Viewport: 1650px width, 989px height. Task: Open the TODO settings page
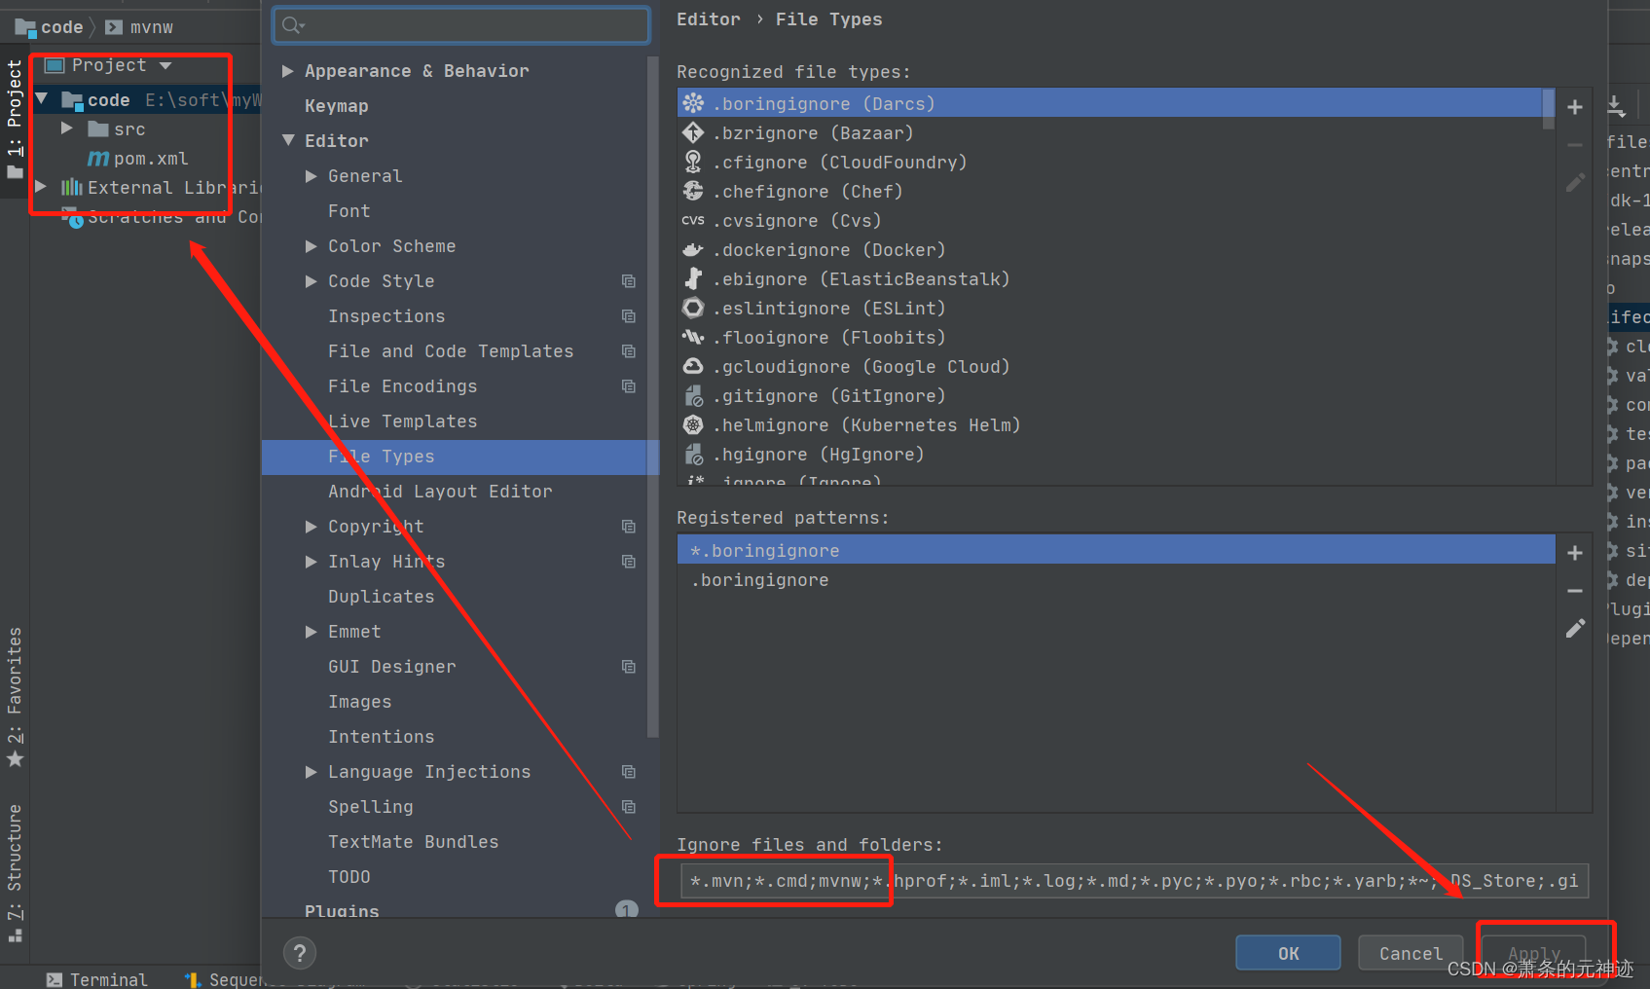[348, 877]
